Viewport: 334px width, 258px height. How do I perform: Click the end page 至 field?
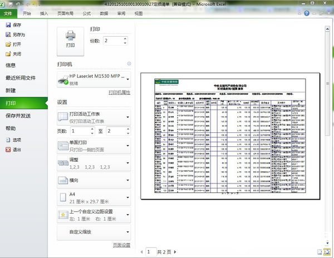pos(116,131)
